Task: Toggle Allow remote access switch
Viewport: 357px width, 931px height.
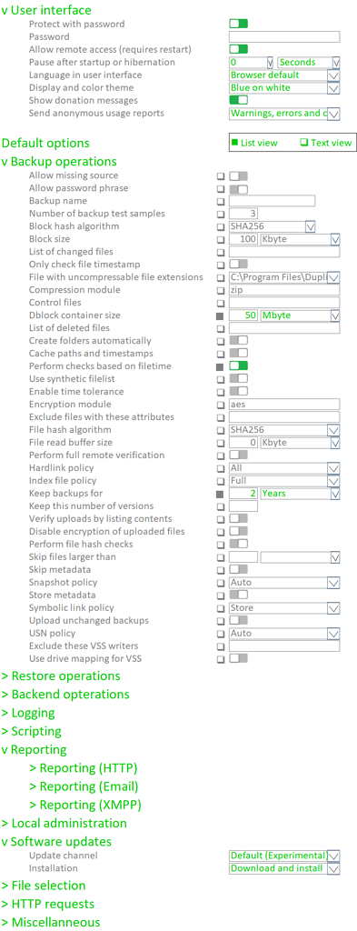Action: (x=238, y=49)
